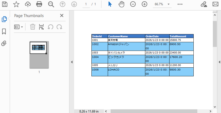Screen dimensions: 221x113
Task: Toggle the Page Thumbnails sidebar icon
Action: pyautogui.click(x=4, y=19)
